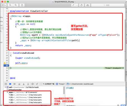Expand the [1] dictionary element
Screen dimensions: 127x106
[9, 97]
